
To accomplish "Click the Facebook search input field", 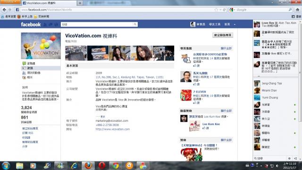I will point(97,24).
